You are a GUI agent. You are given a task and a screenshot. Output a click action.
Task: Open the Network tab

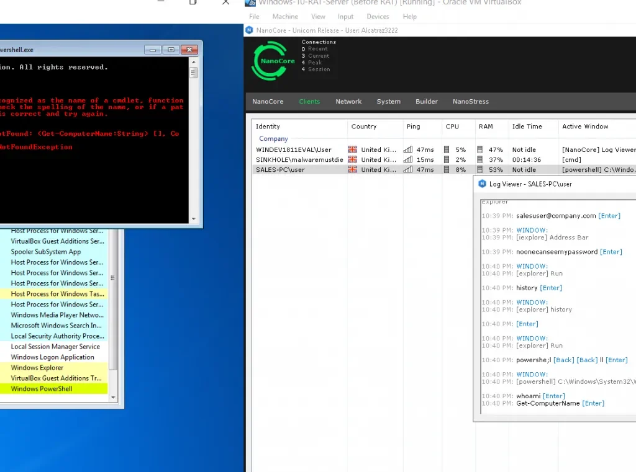pyautogui.click(x=348, y=102)
